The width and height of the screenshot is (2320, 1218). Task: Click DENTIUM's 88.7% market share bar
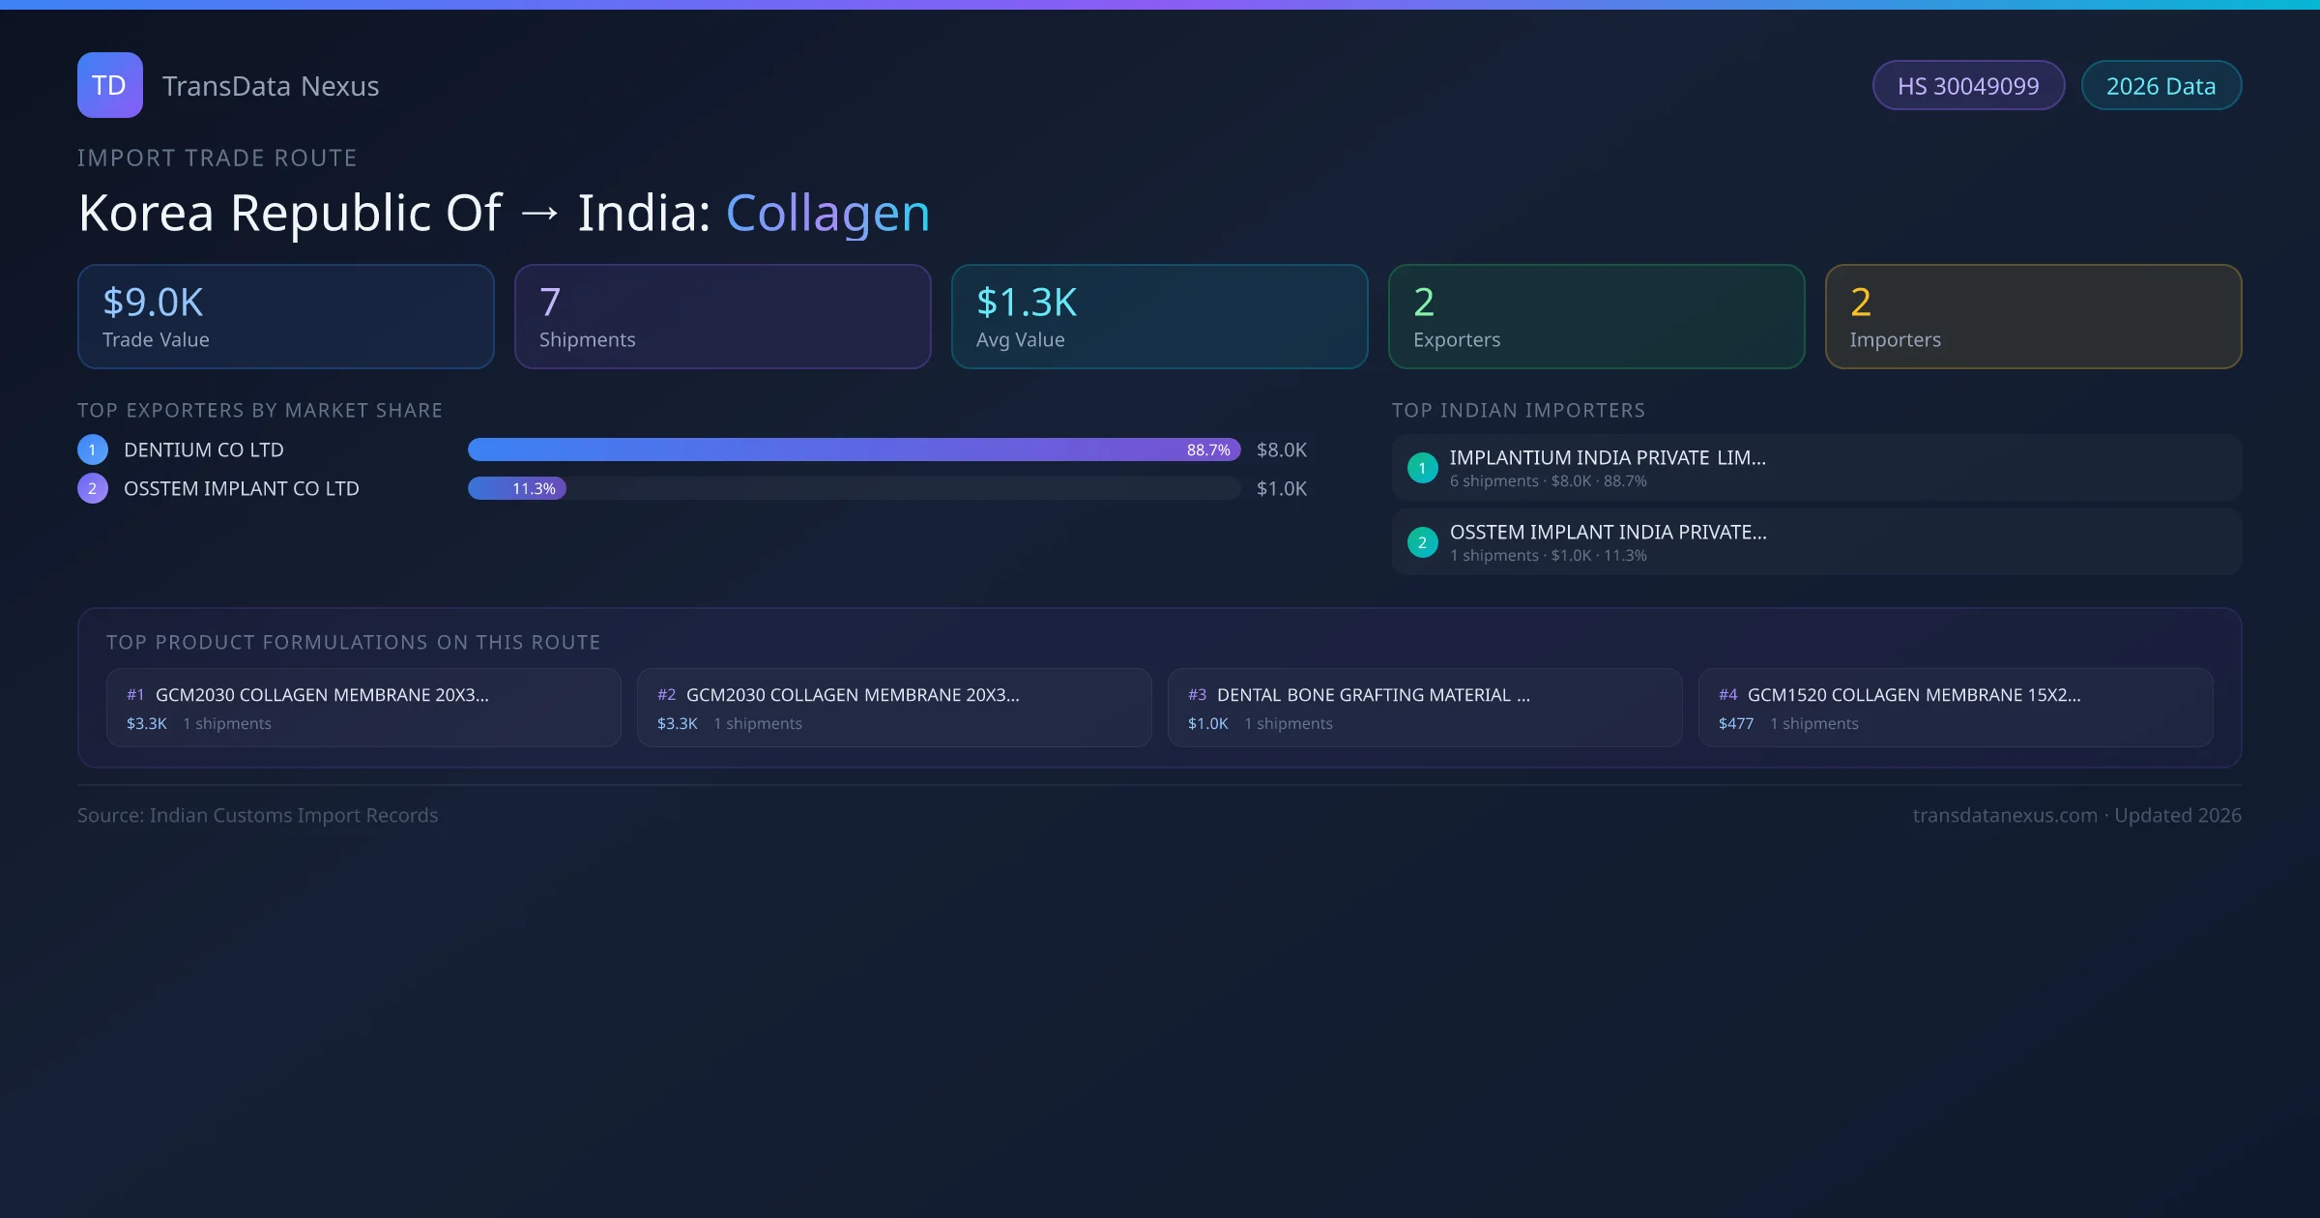point(851,449)
